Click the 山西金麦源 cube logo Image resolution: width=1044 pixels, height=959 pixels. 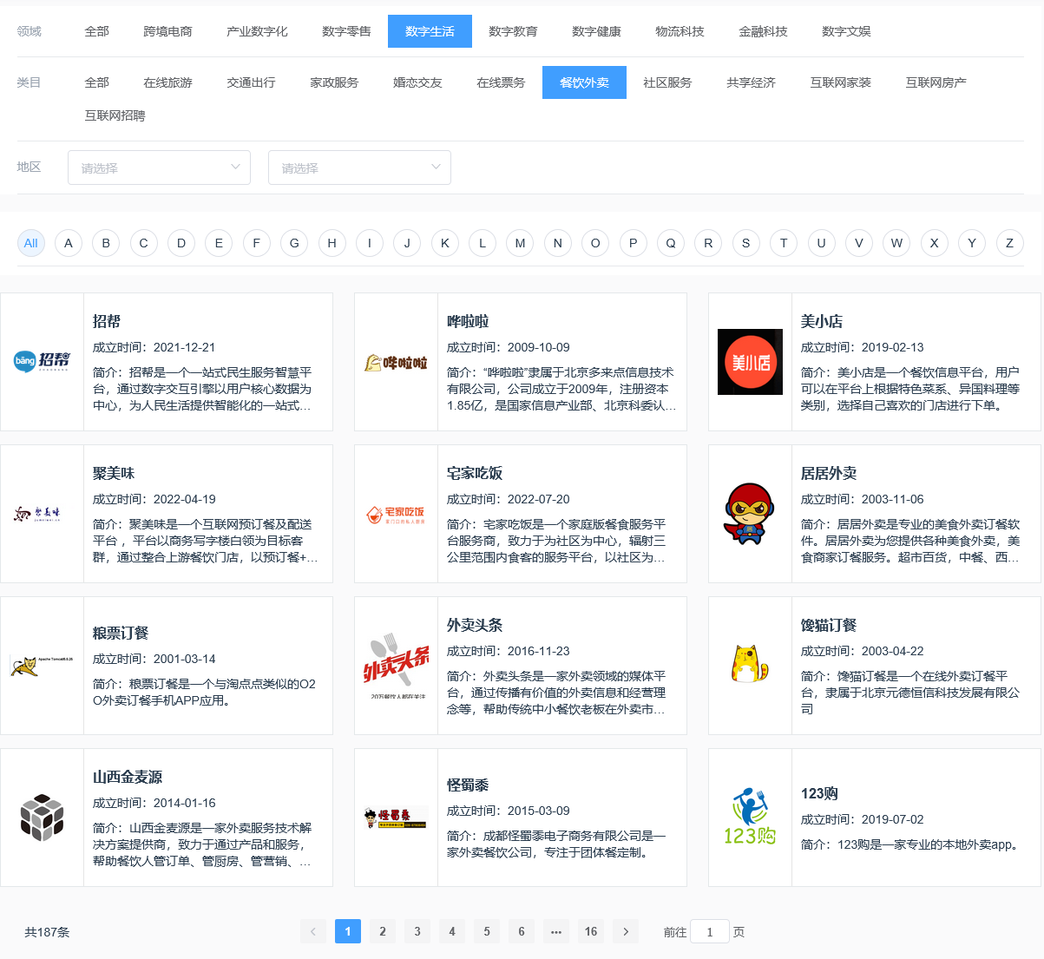coord(42,818)
